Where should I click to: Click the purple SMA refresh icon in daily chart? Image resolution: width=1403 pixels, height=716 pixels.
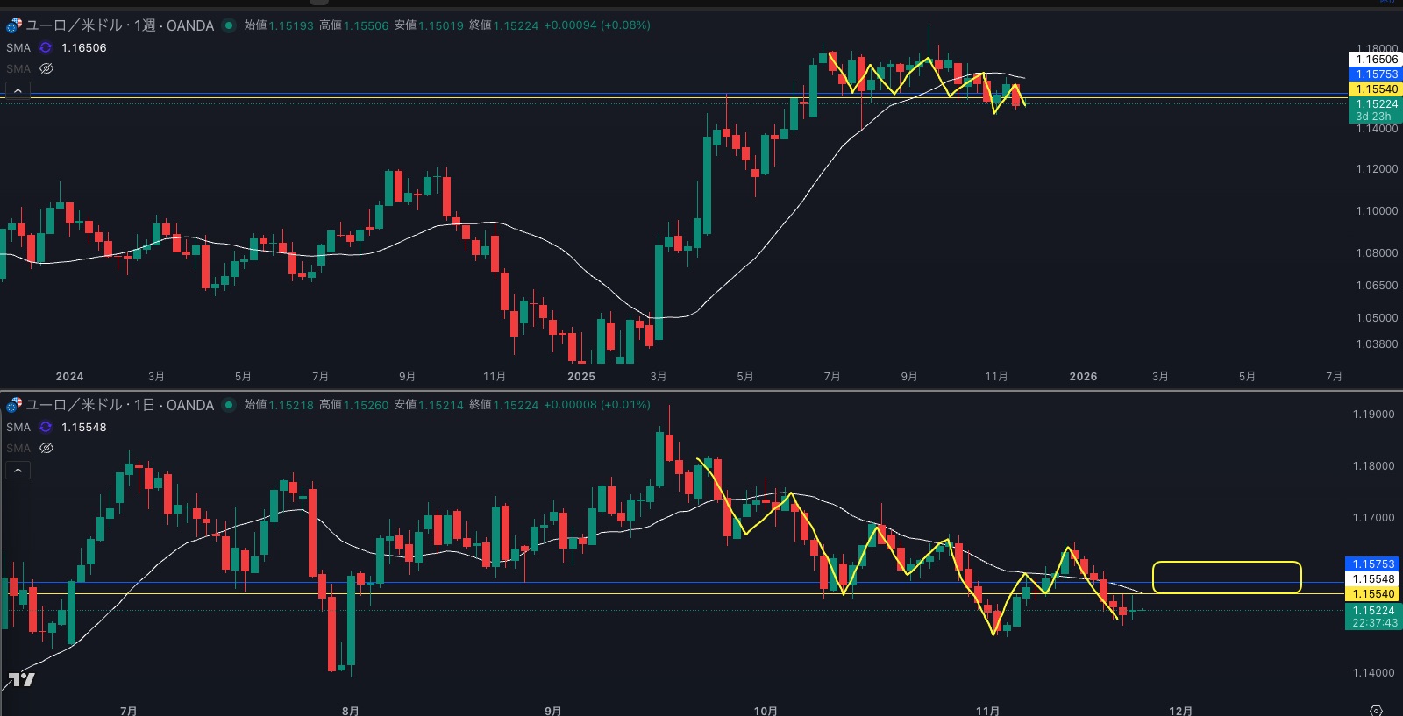coord(46,428)
